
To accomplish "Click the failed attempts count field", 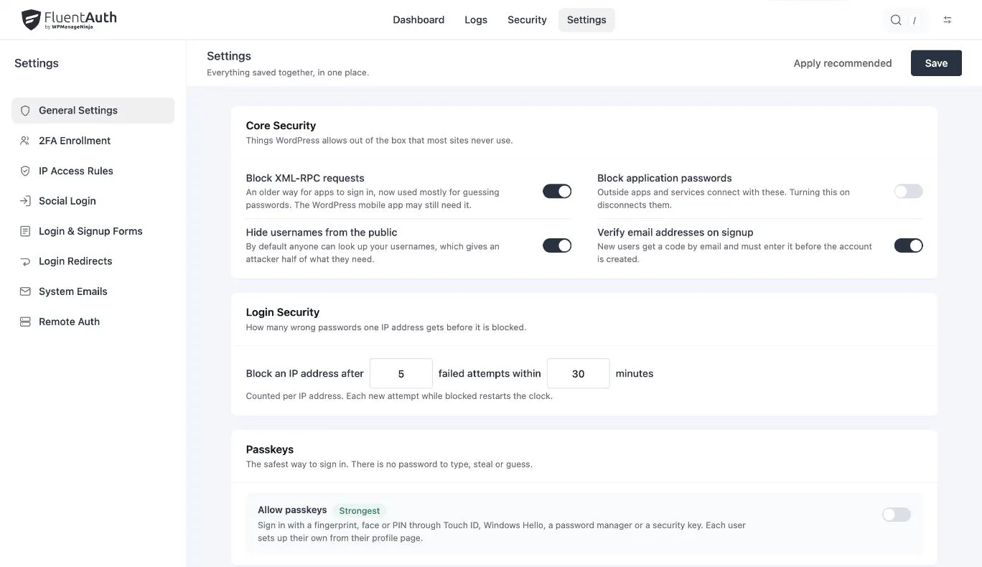I will [x=401, y=373].
